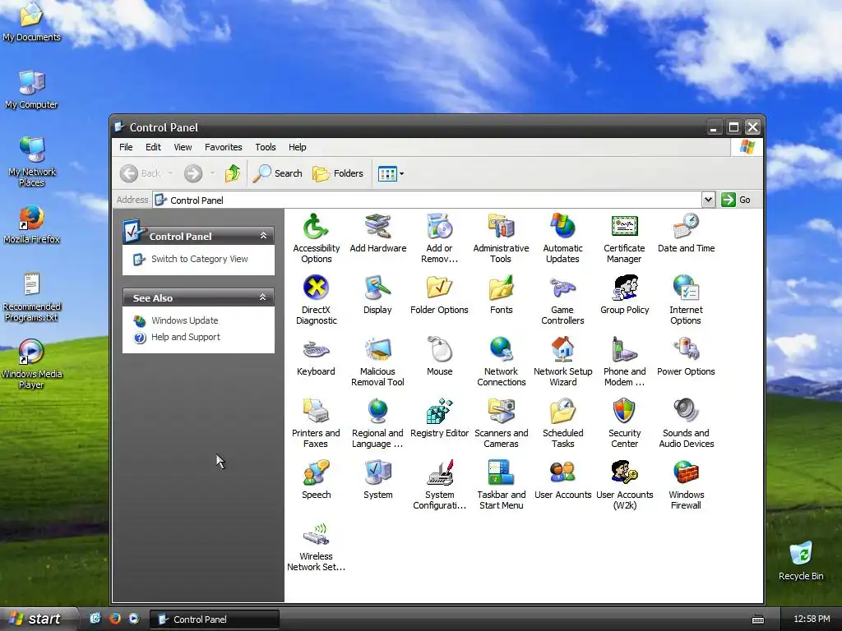Open the File menu
Viewport: 842px width, 631px height.
tap(126, 147)
